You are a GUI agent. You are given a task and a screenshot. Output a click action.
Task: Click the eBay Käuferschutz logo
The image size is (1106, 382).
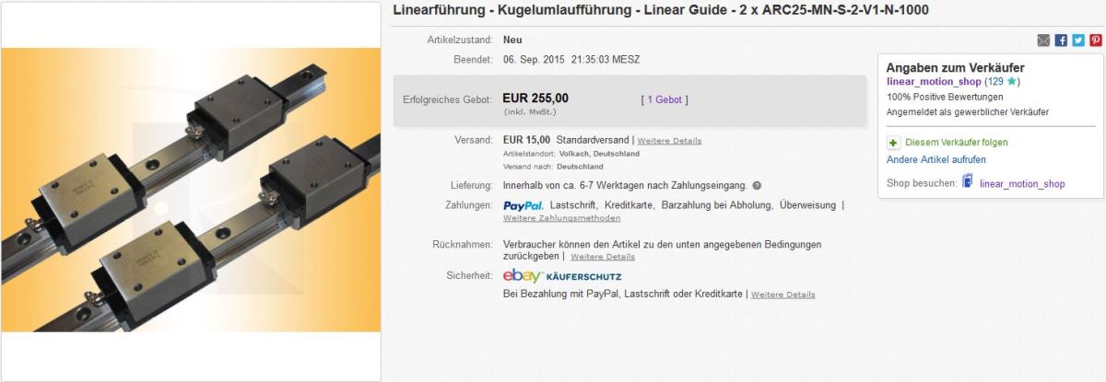pyautogui.click(x=562, y=275)
